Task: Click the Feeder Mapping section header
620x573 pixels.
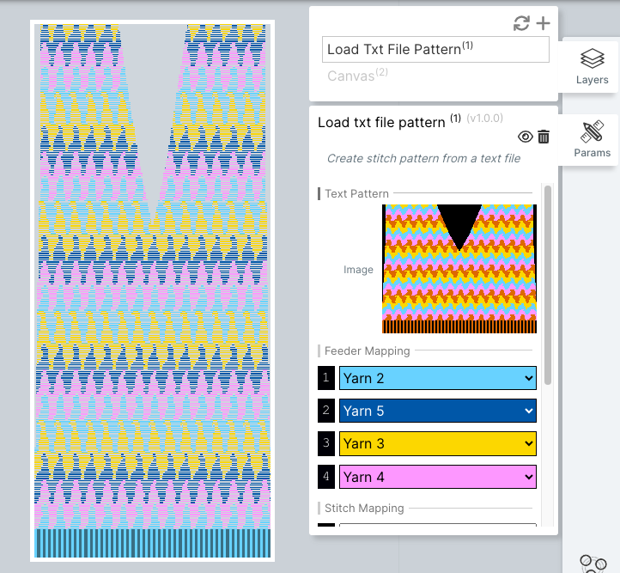Action: point(367,351)
